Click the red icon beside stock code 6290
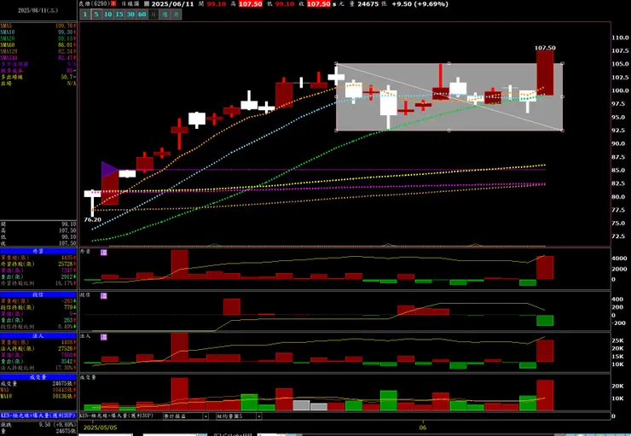Image resolution: width=631 pixels, height=436 pixels. pos(113,3)
